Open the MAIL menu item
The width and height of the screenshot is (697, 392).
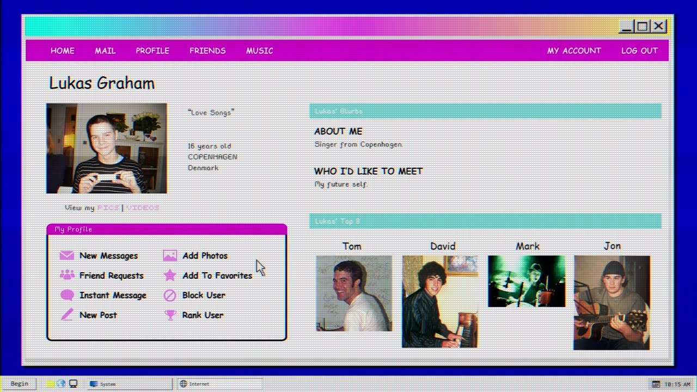coord(105,51)
